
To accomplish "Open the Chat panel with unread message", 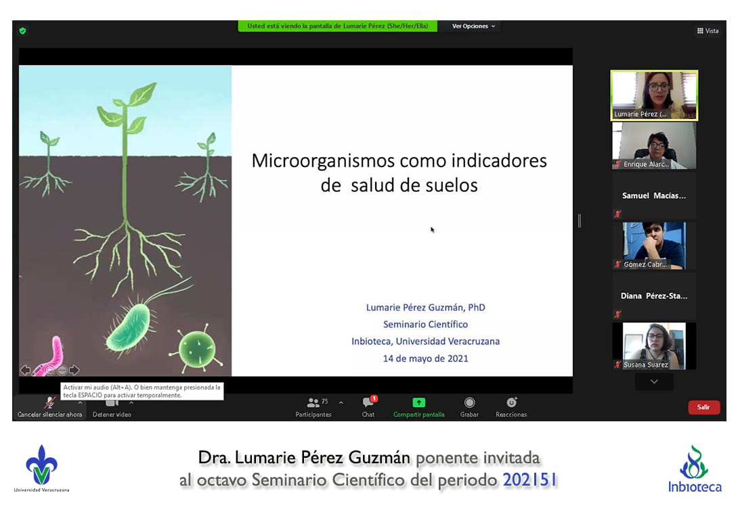I will click(368, 403).
